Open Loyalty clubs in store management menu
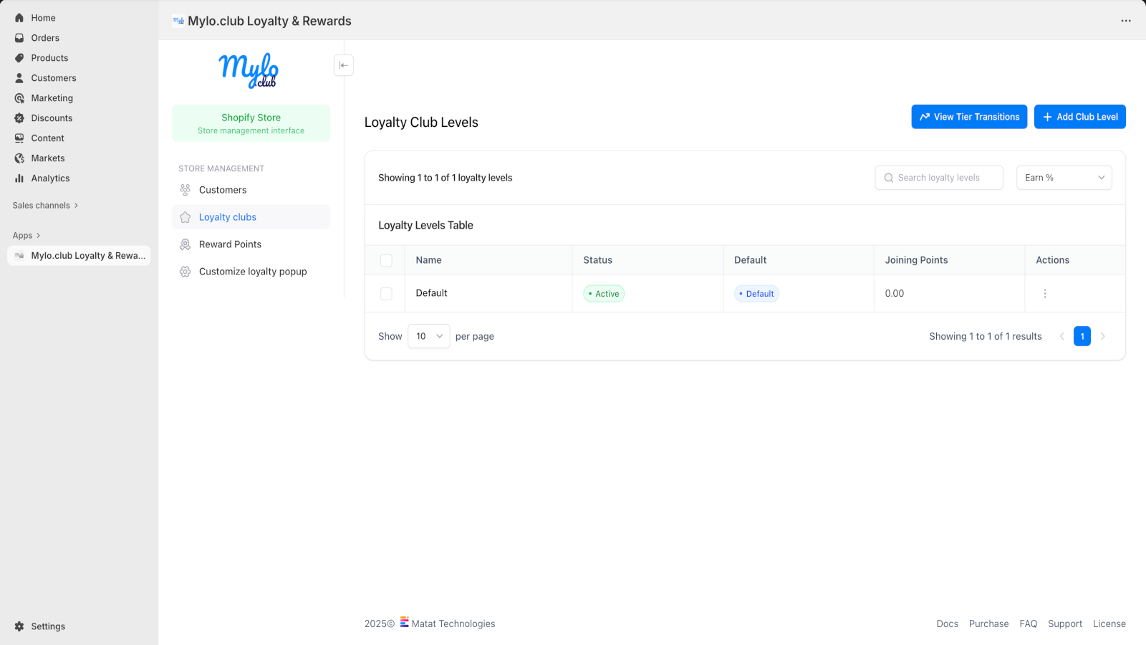 coord(228,217)
